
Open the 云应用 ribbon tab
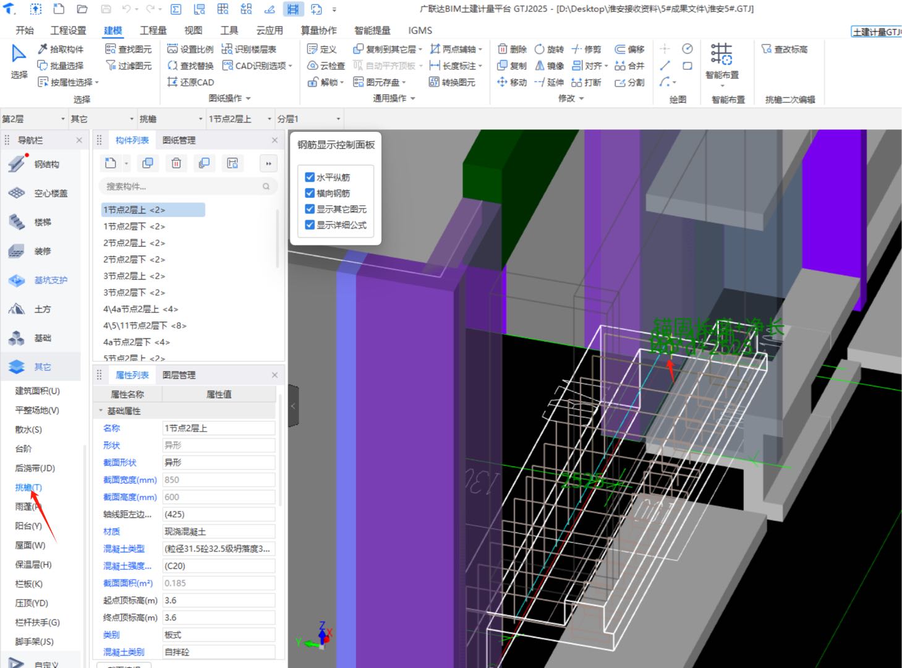coord(270,30)
